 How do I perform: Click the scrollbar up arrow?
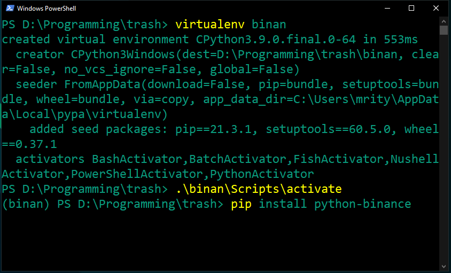point(444,21)
